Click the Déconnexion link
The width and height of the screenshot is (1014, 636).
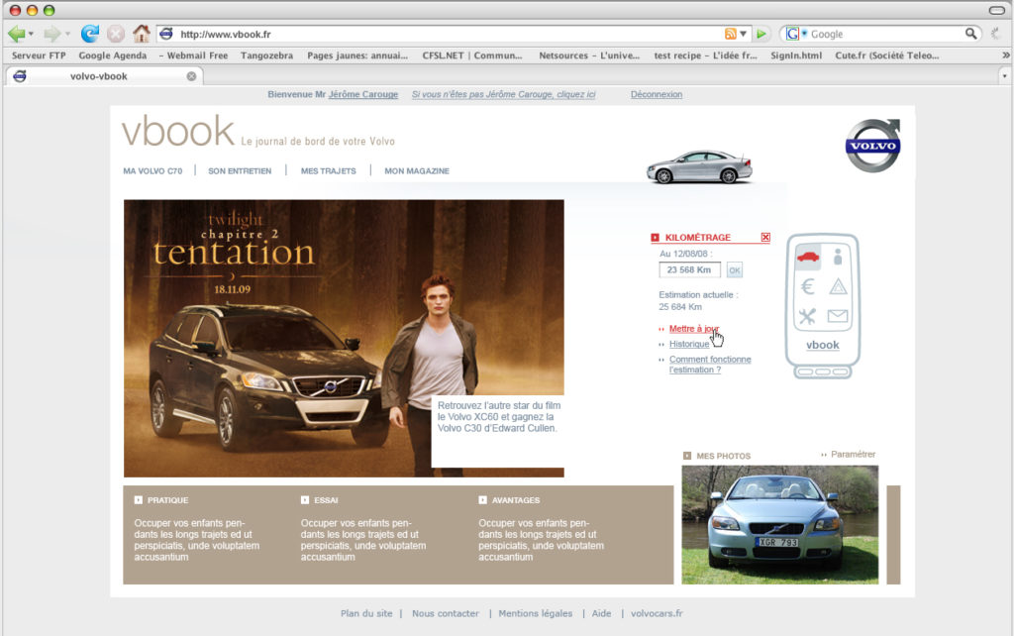coord(657,94)
